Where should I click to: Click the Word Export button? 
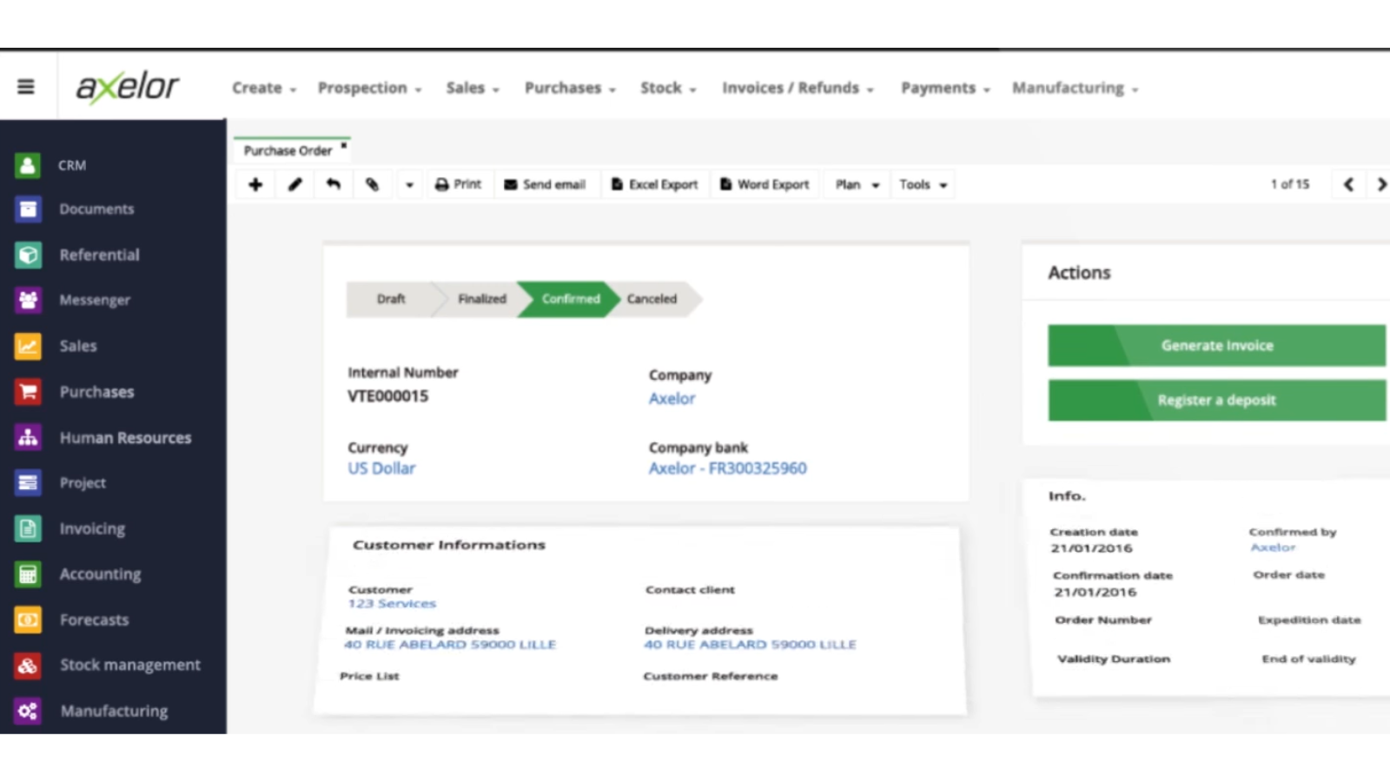764,184
